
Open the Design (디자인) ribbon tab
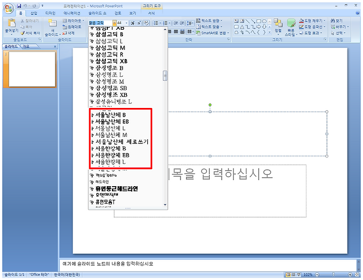tap(50, 13)
